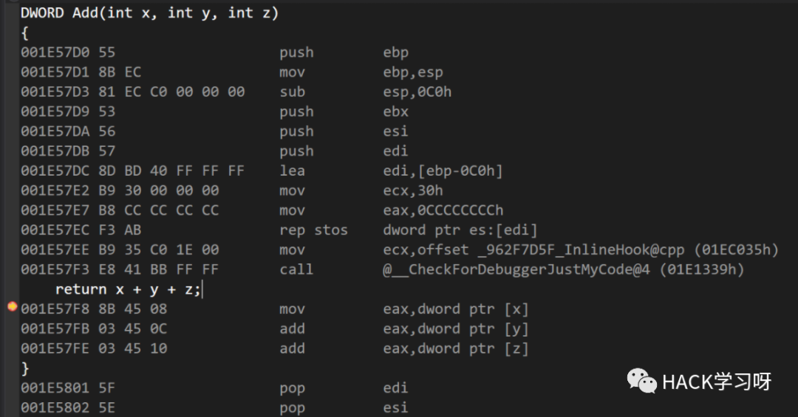Click the add eax,dword ptr [y] line
798x417 pixels.
click(275, 329)
